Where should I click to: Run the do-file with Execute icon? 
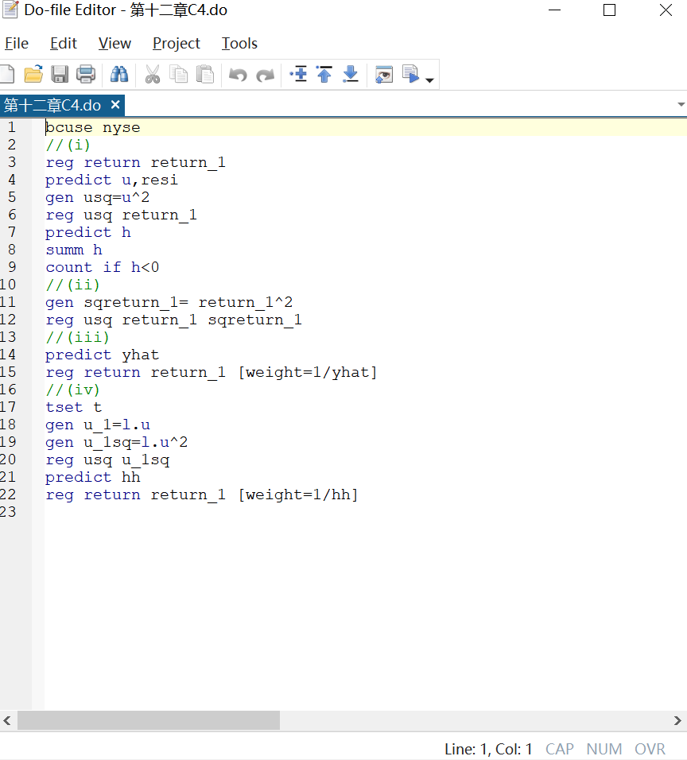[x=410, y=75]
